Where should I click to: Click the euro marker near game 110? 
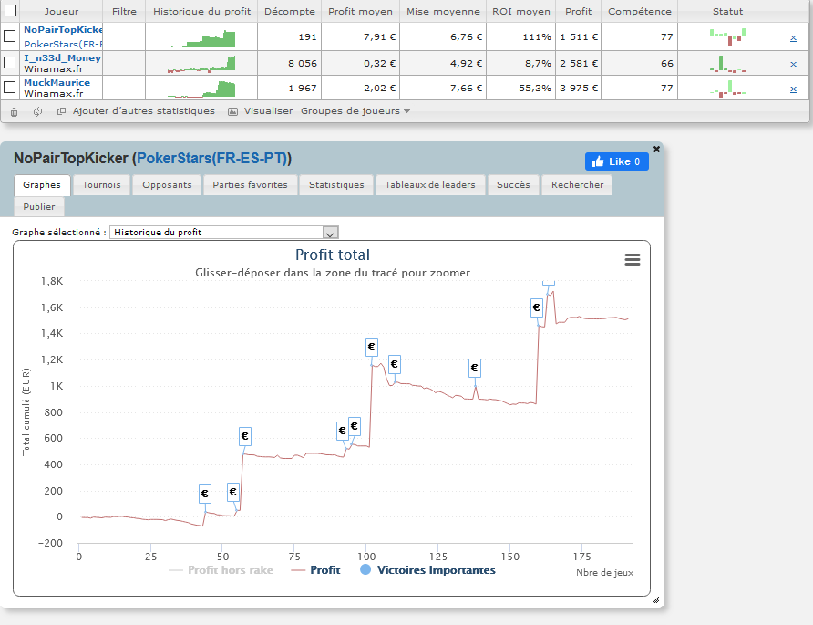click(x=394, y=364)
